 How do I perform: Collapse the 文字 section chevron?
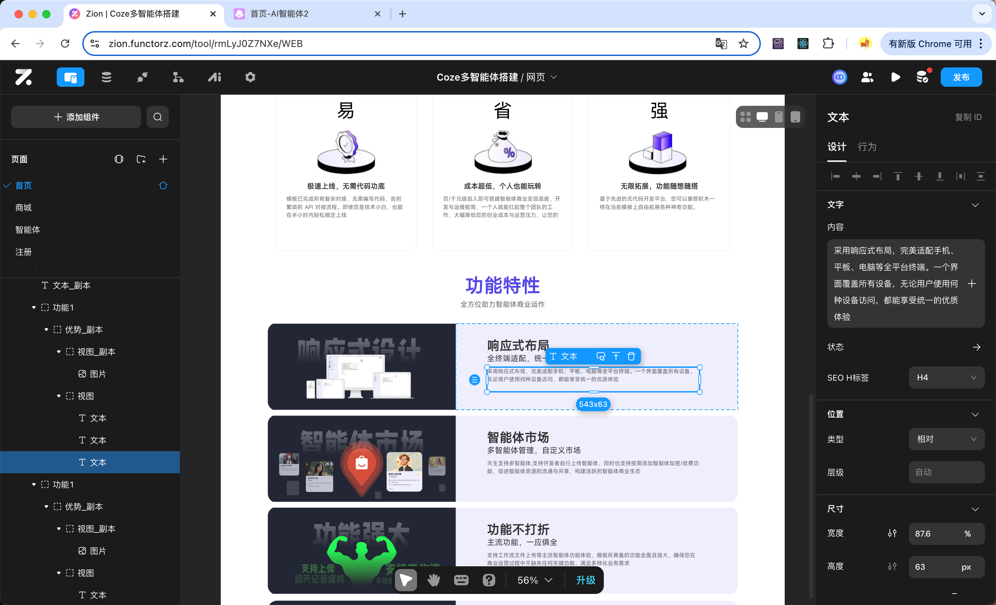click(x=975, y=205)
